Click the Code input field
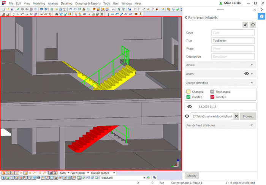Viewport: 266px width, 185px height. point(233,33)
